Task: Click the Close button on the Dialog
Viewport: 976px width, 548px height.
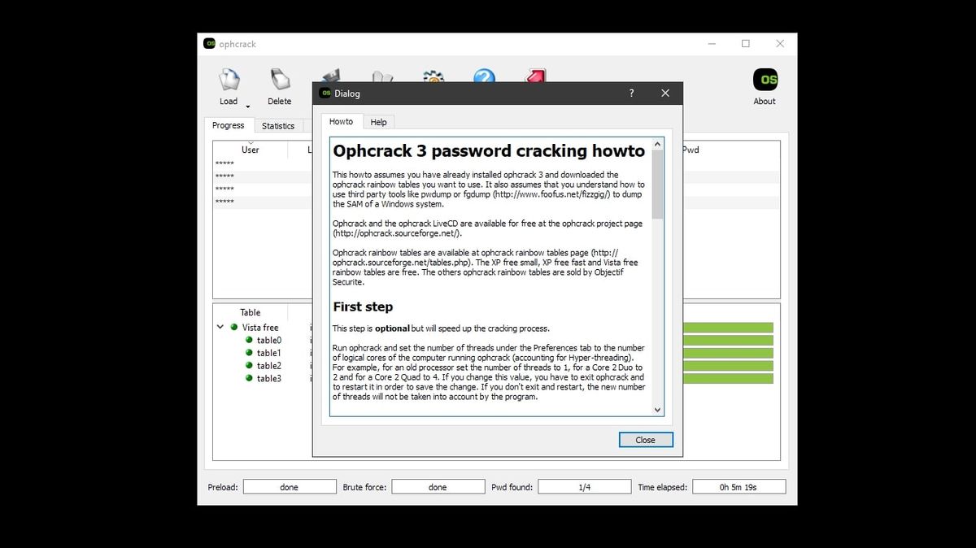Action: click(x=645, y=439)
